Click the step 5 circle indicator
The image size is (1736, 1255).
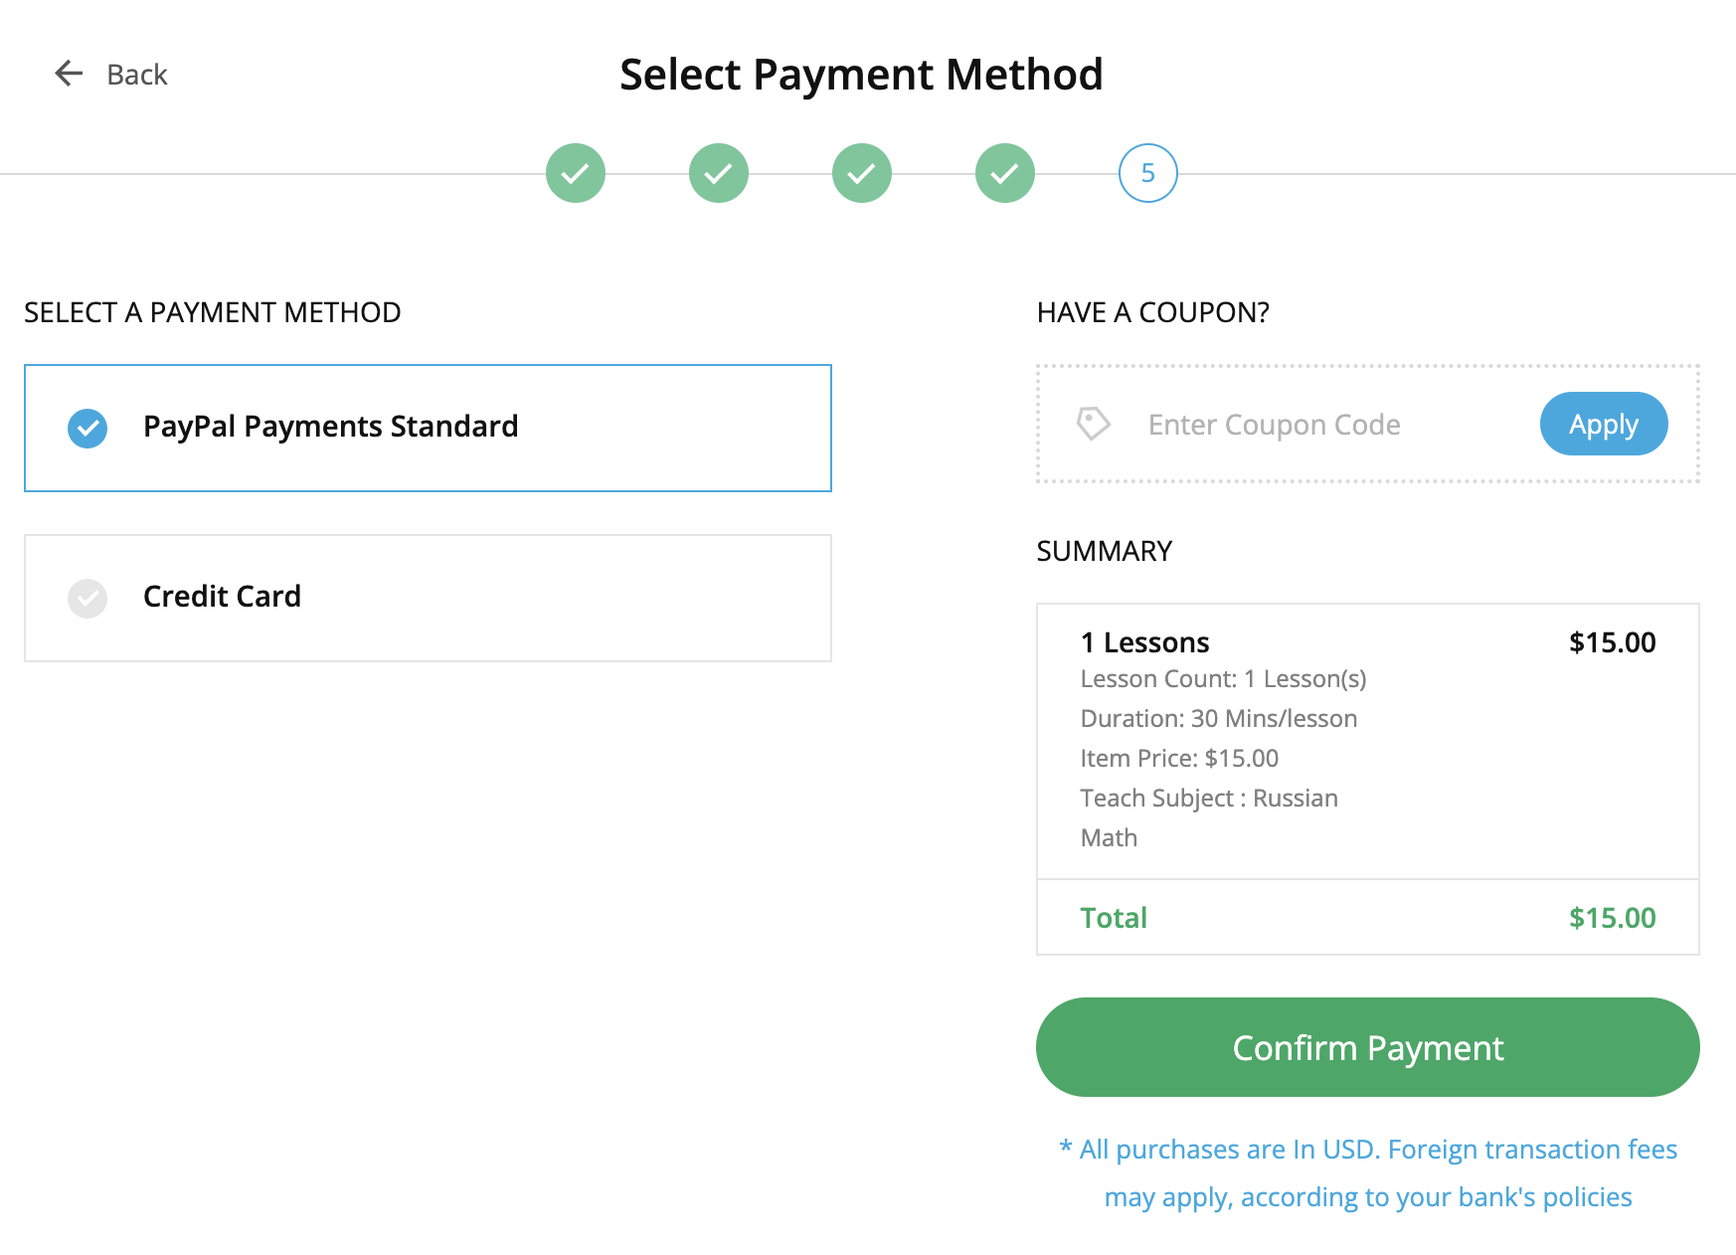pyautogui.click(x=1148, y=173)
